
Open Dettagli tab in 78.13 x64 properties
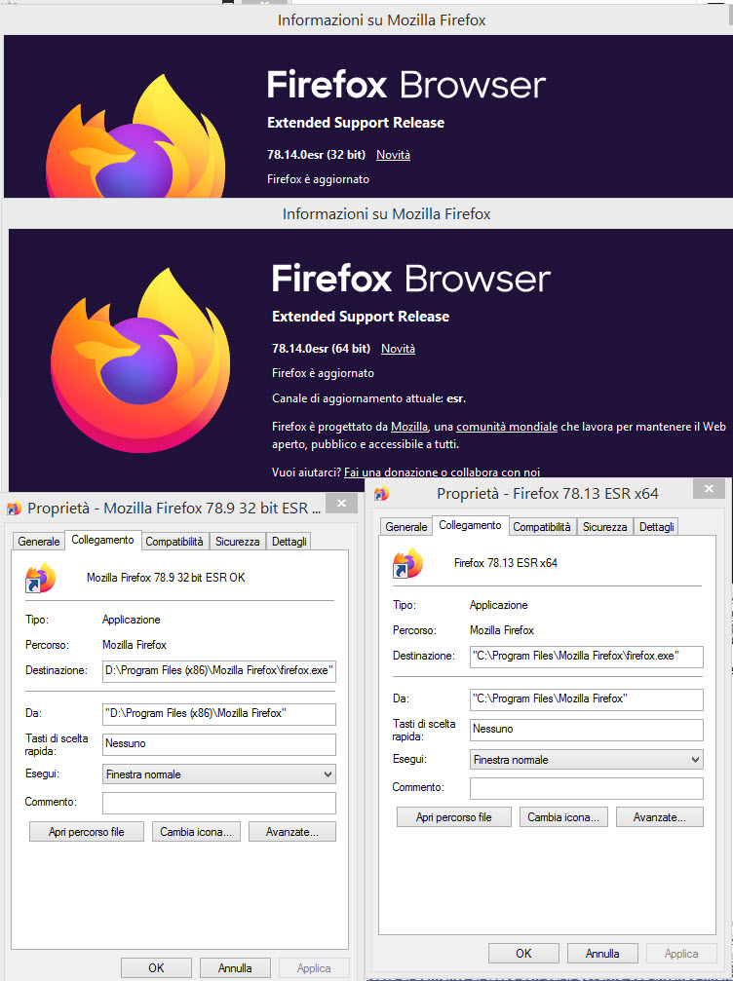coord(656,527)
